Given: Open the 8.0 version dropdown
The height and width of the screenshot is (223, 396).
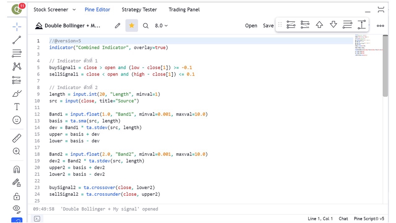Looking at the screenshot, I should [161, 26].
